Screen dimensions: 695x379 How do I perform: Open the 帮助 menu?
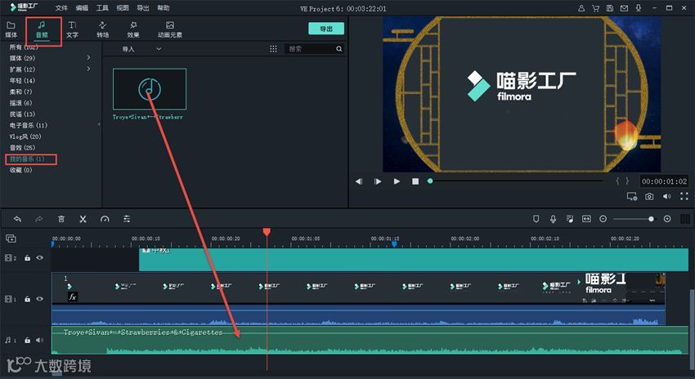(x=163, y=8)
